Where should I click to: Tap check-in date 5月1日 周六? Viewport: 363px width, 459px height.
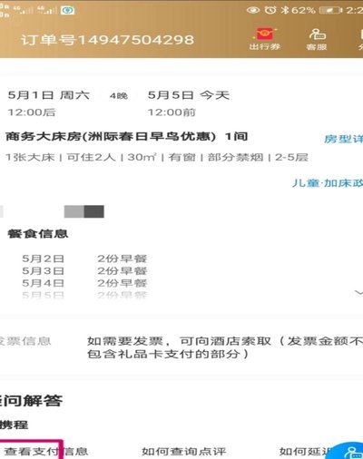pos(49,95)
